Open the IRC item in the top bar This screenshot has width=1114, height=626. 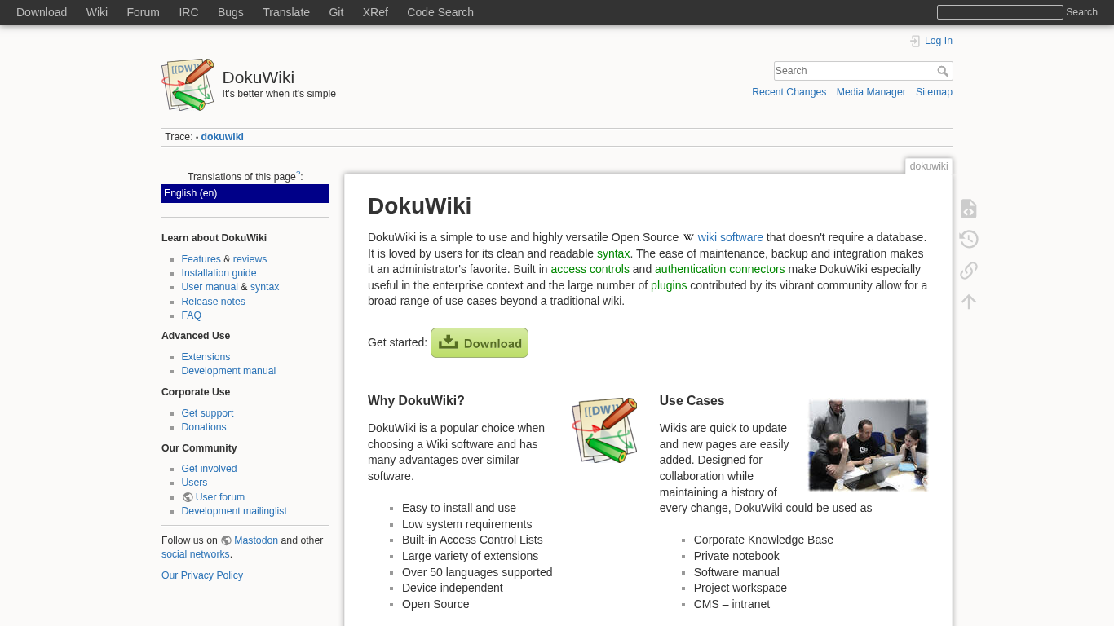(x=188, y=12)
